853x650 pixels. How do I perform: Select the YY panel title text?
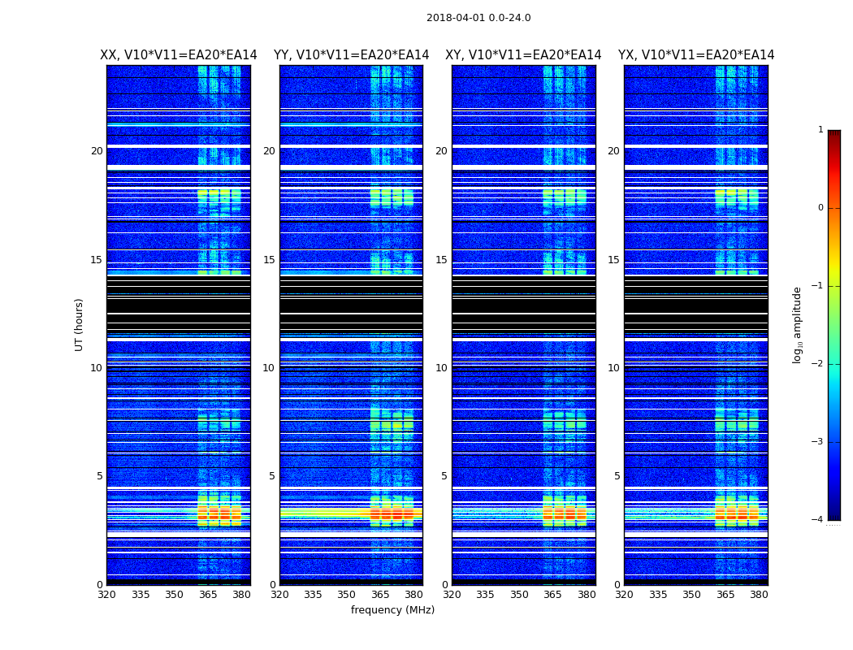pos(351,55)
